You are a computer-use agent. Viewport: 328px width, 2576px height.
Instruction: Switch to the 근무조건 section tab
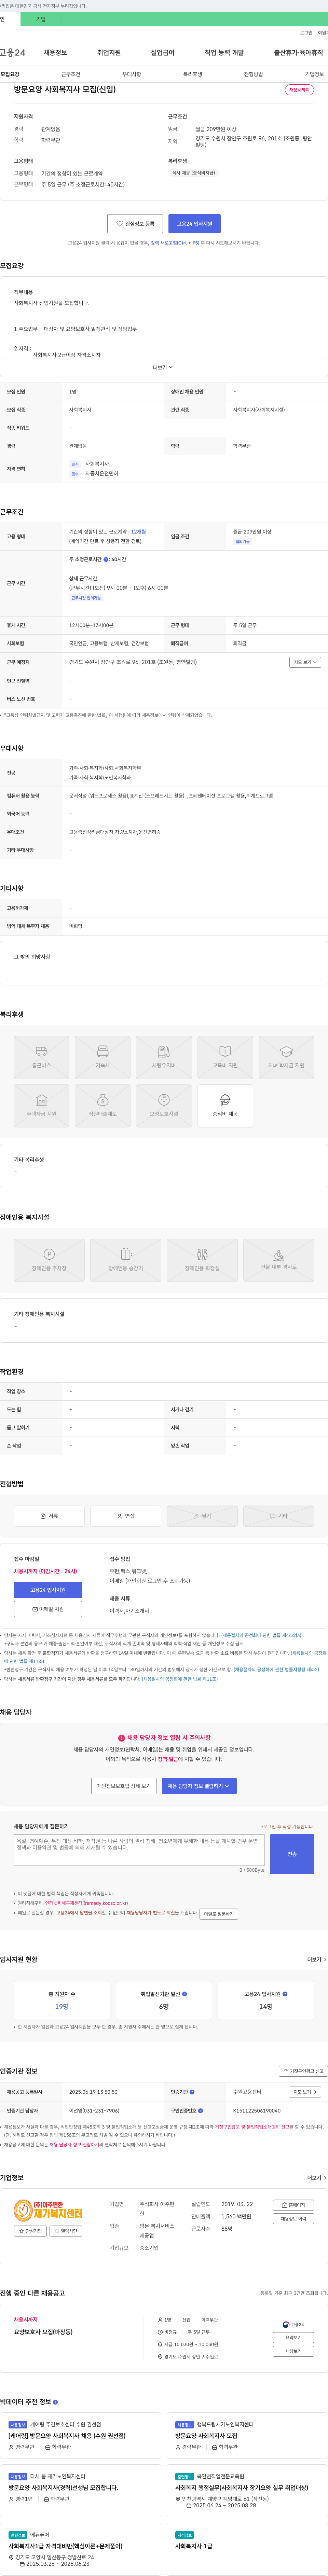pos(71,74)
